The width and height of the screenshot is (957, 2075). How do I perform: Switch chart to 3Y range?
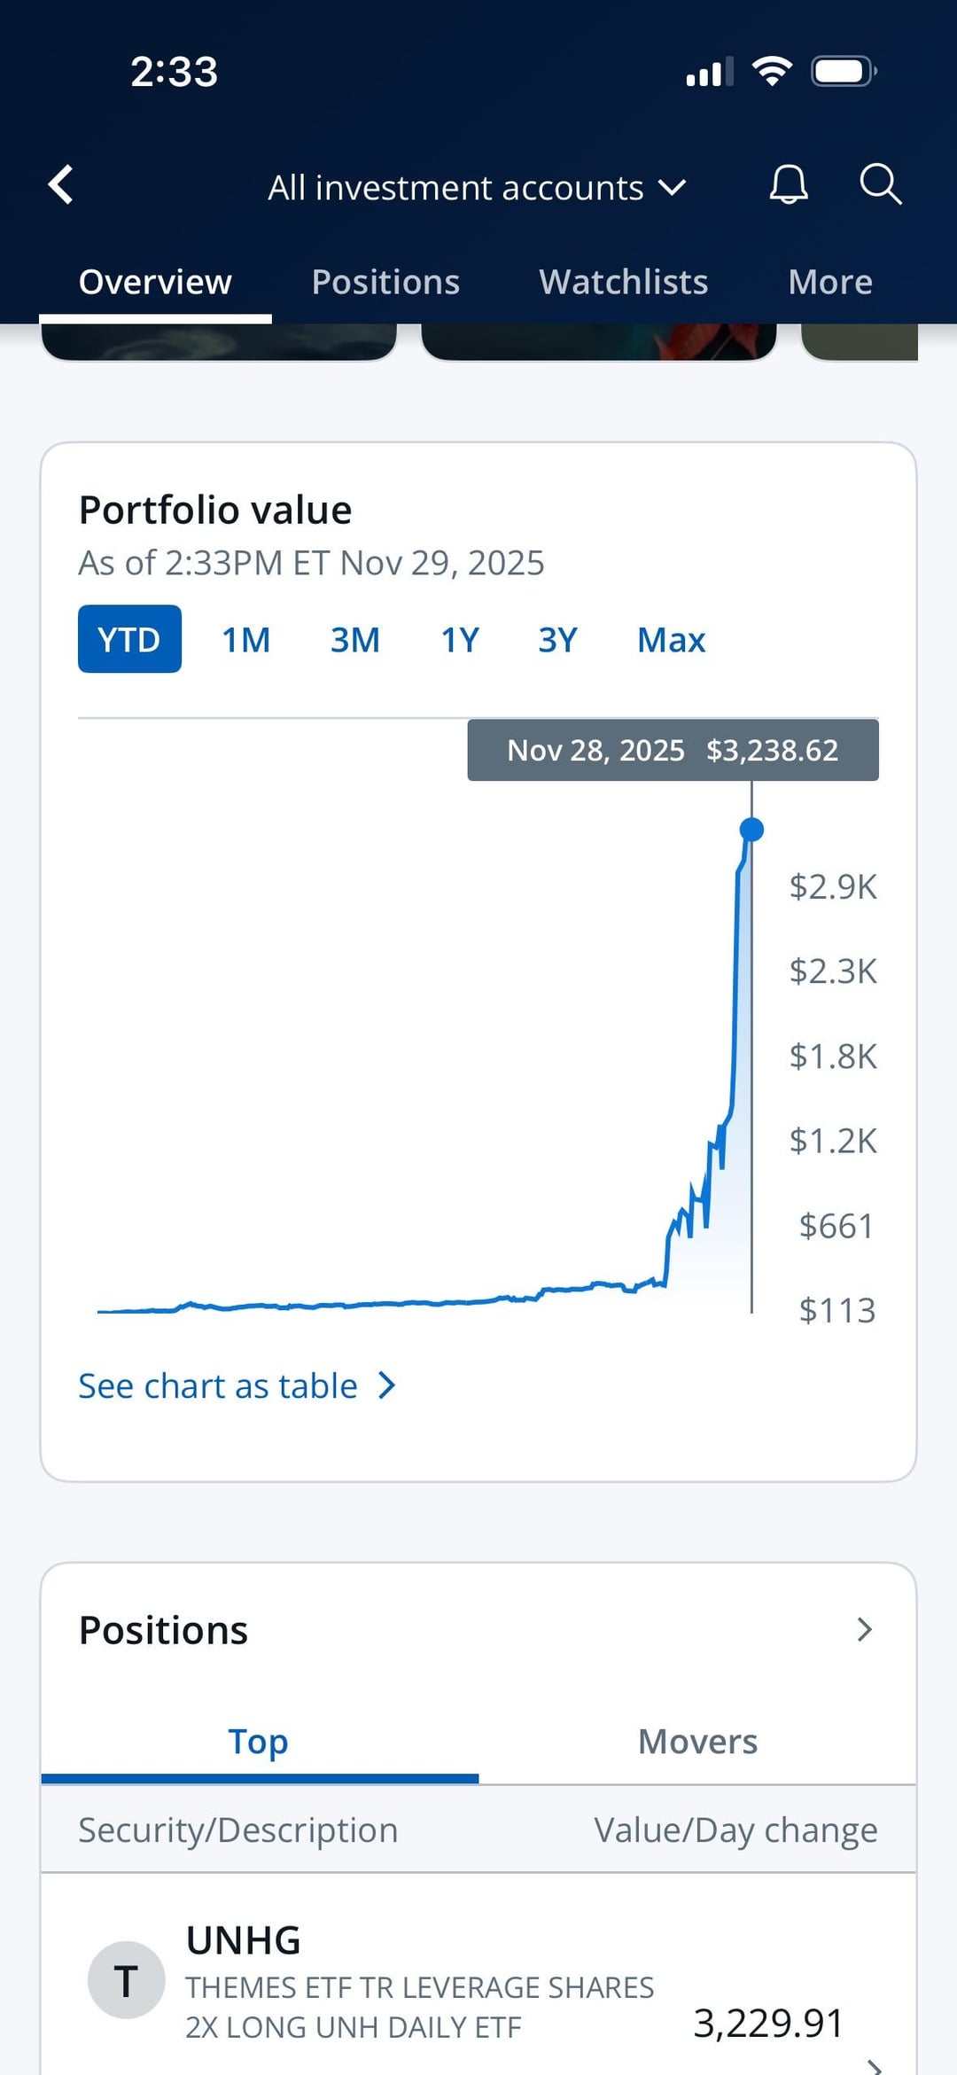pyautogui.click(x=557, y=639)
